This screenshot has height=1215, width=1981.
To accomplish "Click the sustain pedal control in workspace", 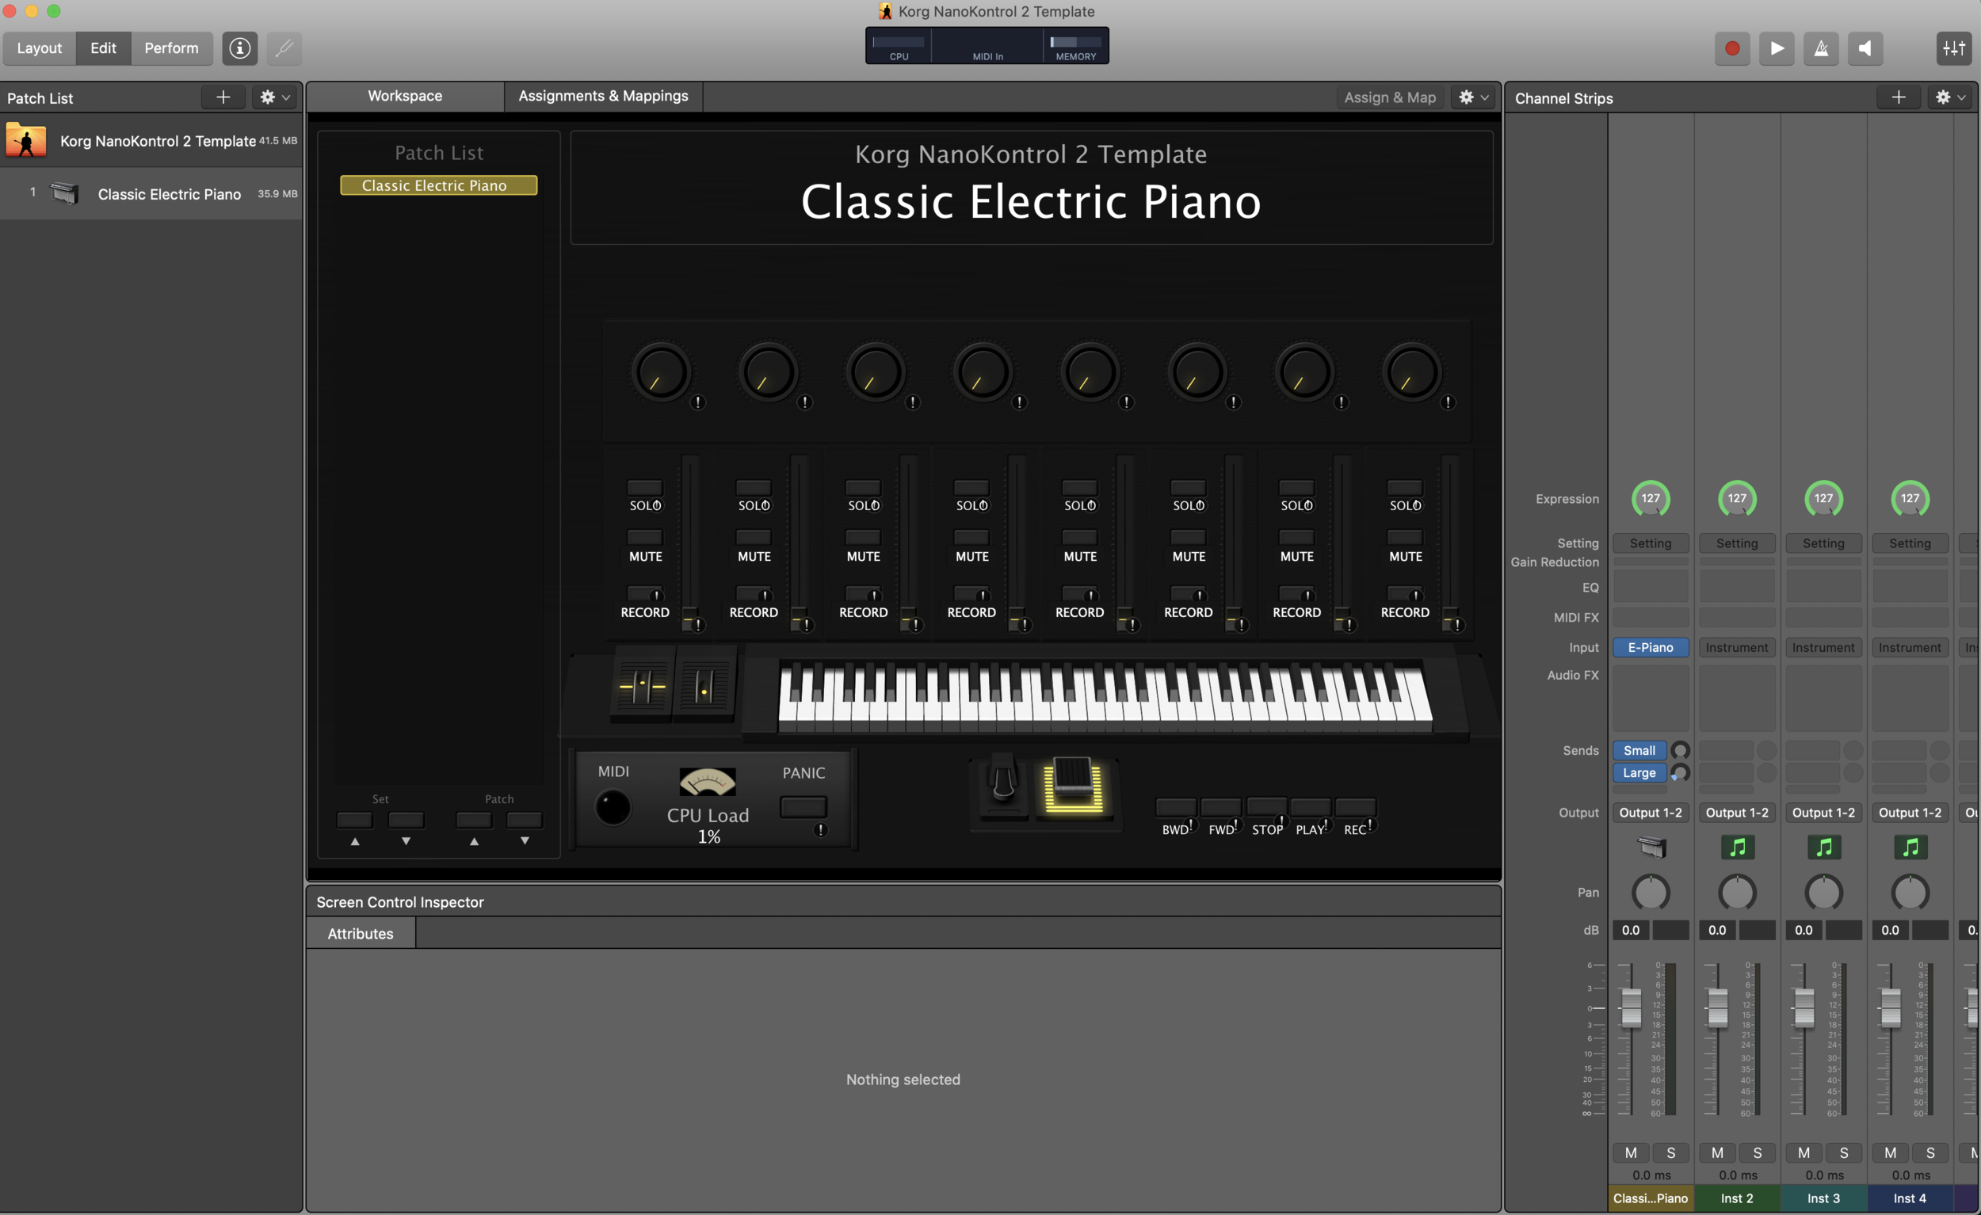I will pos(1002,783).
